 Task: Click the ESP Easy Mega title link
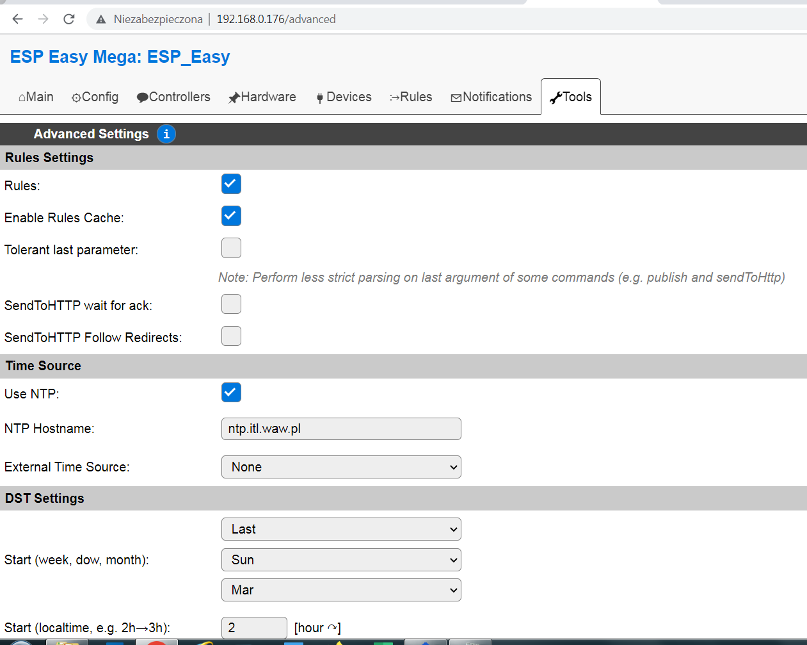tap(120, 57)
